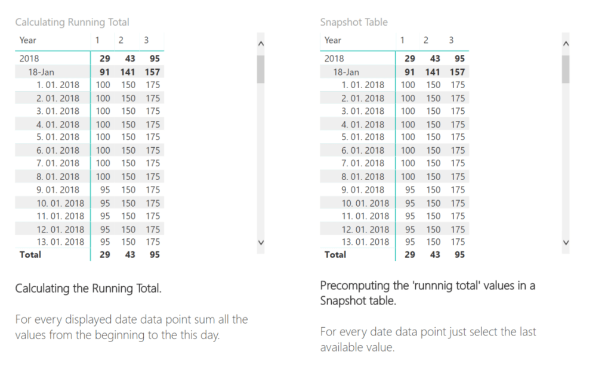Image resolution: width=611 pixels, height=382 pixels.
Task: Select the Year column header in Running Total matrix
Action: (x=27, y=40)
